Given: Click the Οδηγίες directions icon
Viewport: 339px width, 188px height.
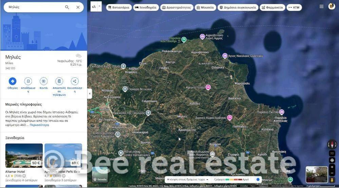Looking at the screenshot, I should click(13, 81).
